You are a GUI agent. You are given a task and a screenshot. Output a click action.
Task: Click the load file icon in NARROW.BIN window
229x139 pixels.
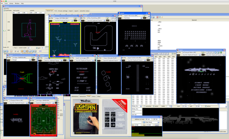click(33, 58)
